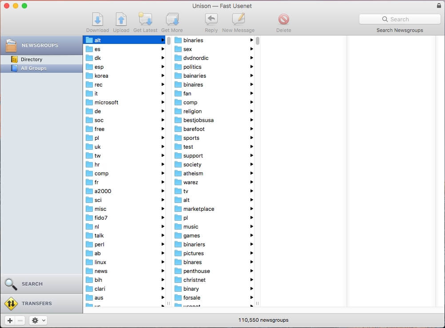This screenshot has height=328, width=445.
Task: Click the Delete toolbar icon
Action: [x=283, y=19]
